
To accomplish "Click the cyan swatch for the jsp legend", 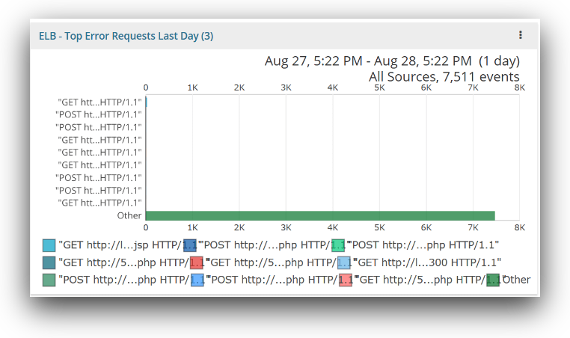I will (x=49, y=245).
